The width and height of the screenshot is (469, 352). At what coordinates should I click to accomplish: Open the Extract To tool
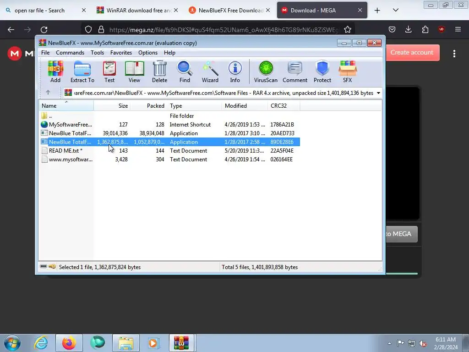coord(82,72)
